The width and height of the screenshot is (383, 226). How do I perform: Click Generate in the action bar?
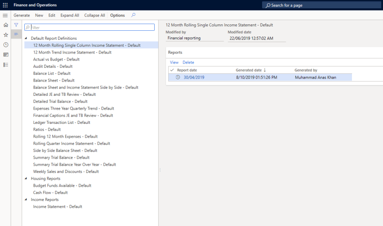pyautogui.click(x=22, y=15)
